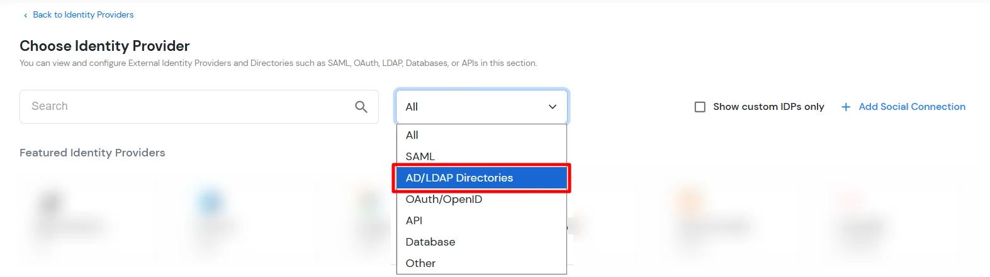Image resolution: width=990 pixels, height=277 pixels.
Task: Choose the SAML option
Action: click(x=420, y=156)
